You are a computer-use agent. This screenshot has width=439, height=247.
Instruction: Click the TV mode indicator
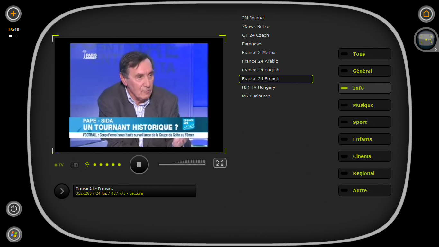coord(59,165)
